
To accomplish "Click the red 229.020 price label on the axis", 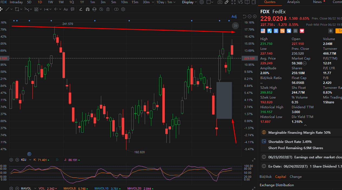I will pyautogui.click(x=249, y=58).
